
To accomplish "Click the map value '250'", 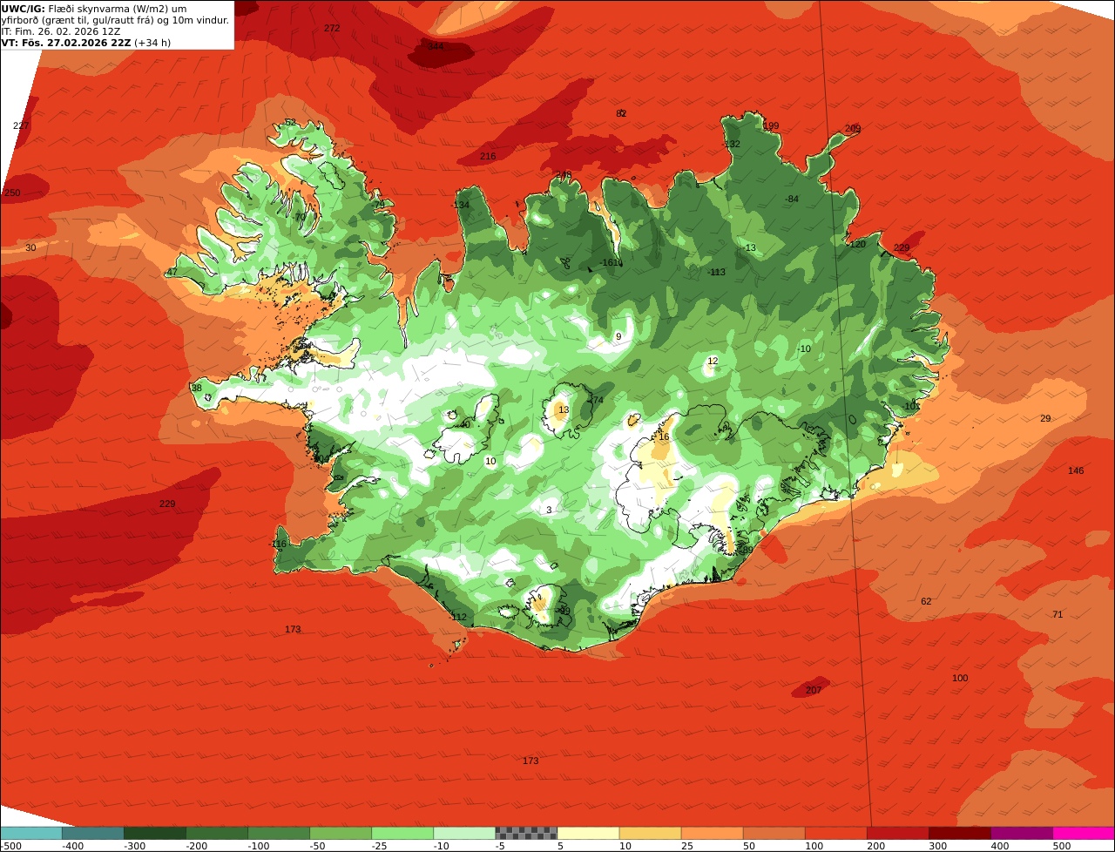I will (x=12, y=193).
